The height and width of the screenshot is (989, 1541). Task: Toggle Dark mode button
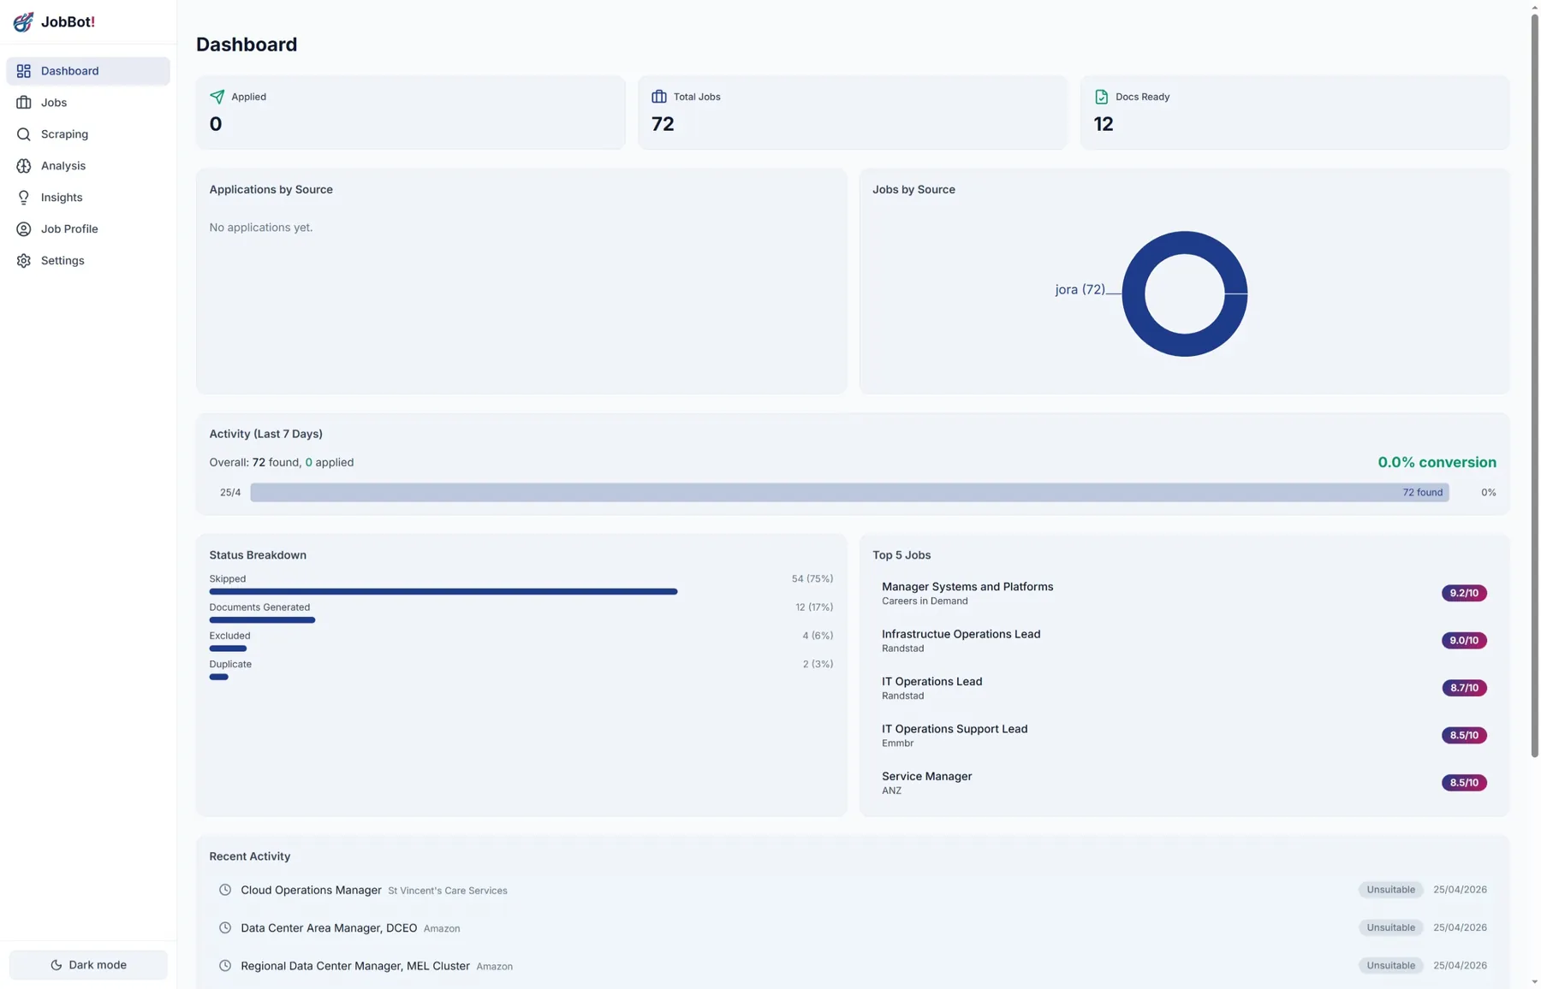pos(88,965)
